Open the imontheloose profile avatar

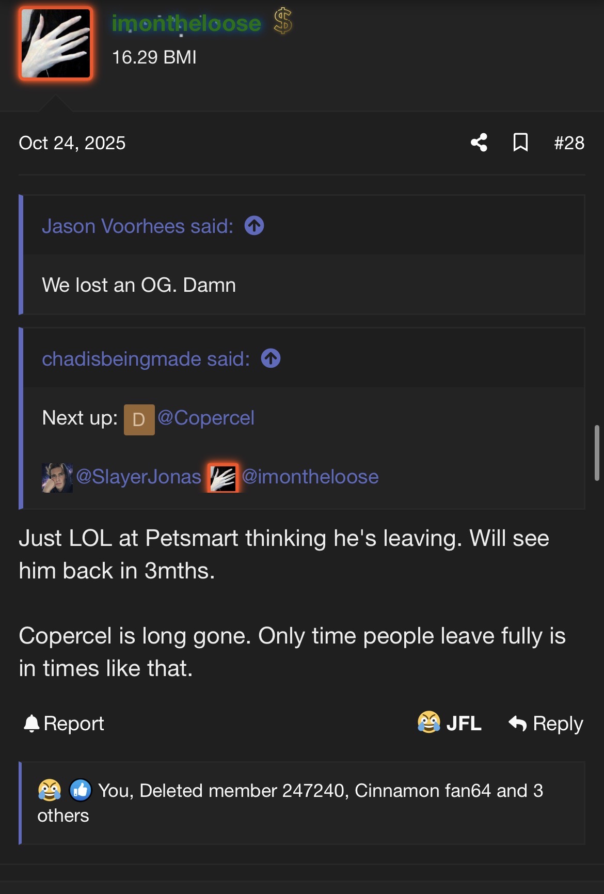click(x=56, y=44)
